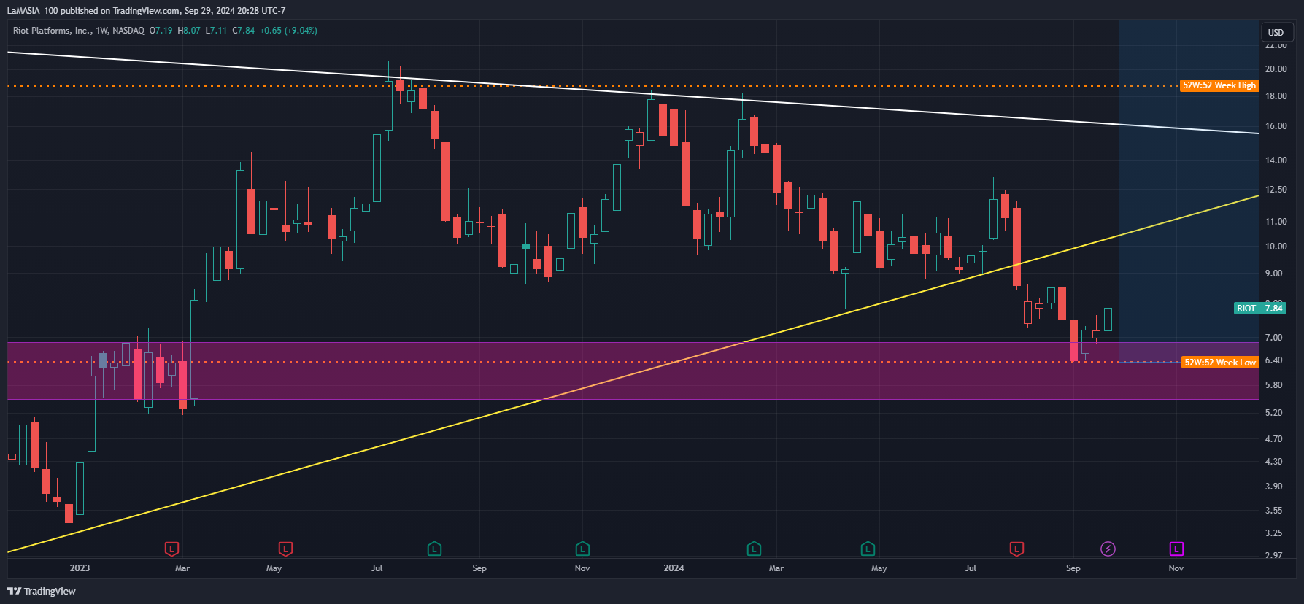
Task: Click the RIOT 7.84 price label
Action: tap(1260, 309)
